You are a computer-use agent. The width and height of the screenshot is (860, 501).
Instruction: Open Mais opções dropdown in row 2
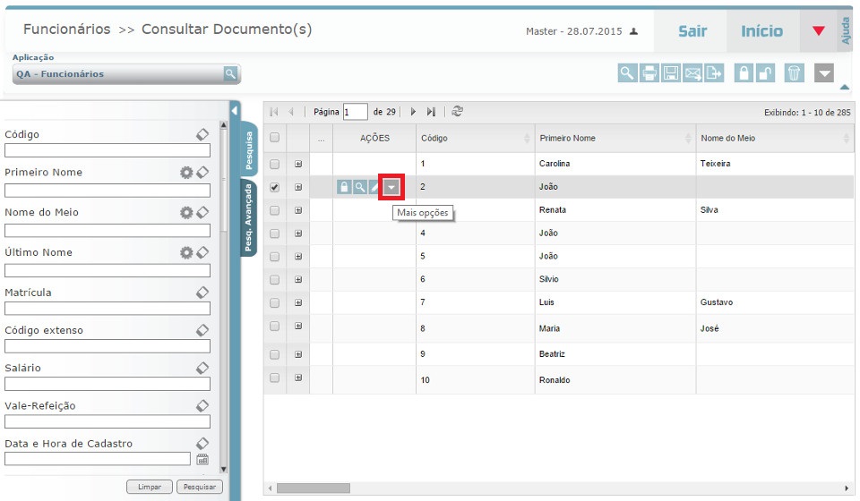391,187
